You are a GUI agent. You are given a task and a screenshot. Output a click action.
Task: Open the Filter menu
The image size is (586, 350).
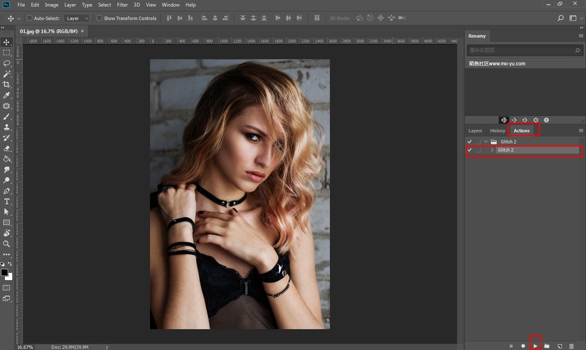[x=122, y=5]
